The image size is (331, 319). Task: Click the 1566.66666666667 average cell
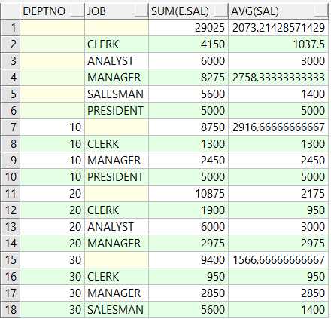[278, 260]
